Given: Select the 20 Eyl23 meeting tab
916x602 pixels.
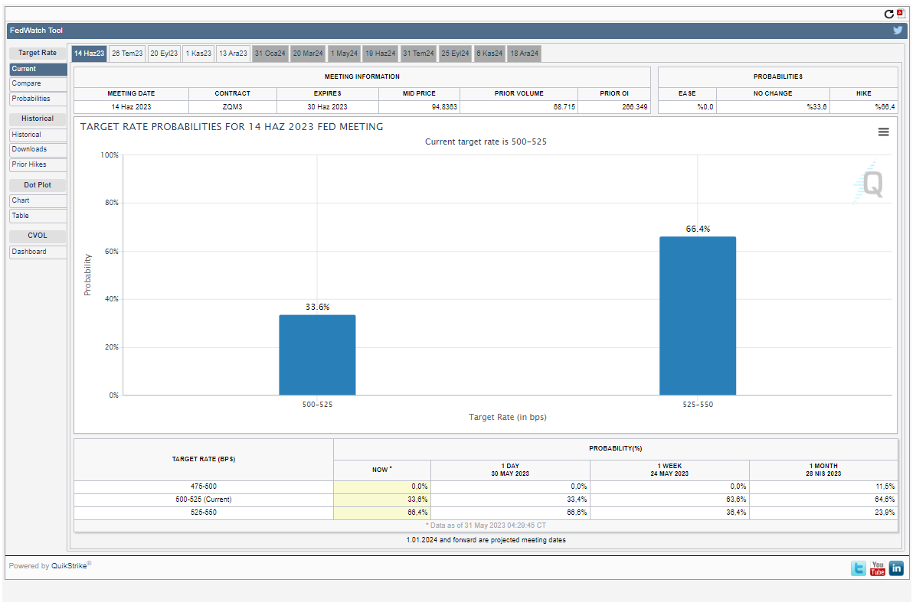Looking at the screenshot, I should pos(164,54).
